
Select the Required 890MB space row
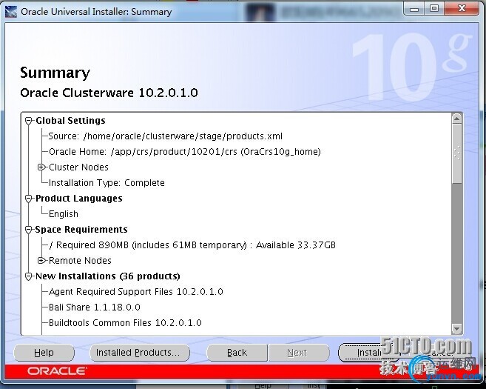pos(192,245)
